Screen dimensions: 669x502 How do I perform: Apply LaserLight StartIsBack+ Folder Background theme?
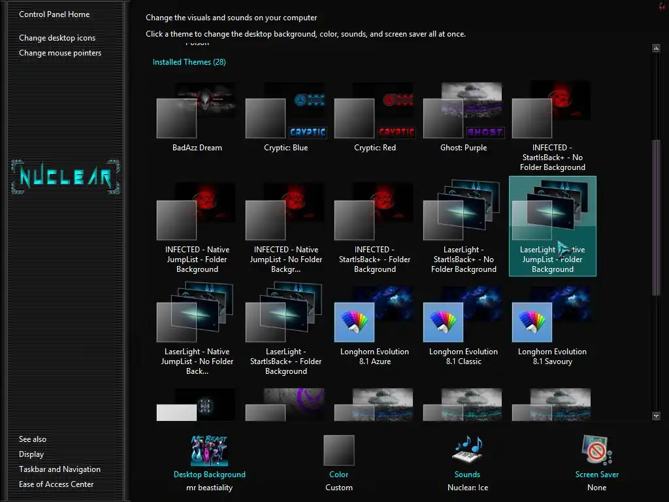pyautogui.click(x=286, y=329)
